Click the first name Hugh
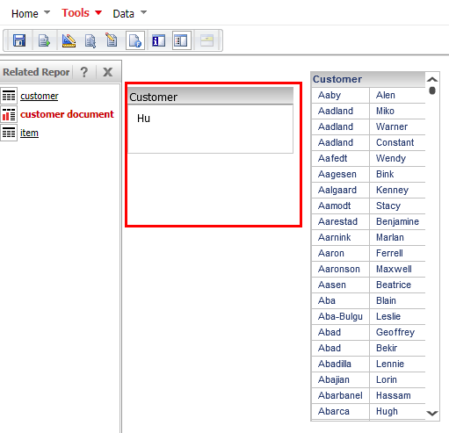Image resolution: width=449 pixels, height=433 pixels. [x=387, y=411]
